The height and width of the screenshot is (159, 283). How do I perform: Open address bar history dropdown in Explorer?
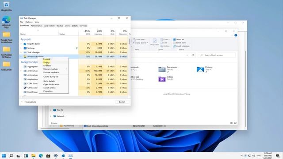[x=187, y=55]
